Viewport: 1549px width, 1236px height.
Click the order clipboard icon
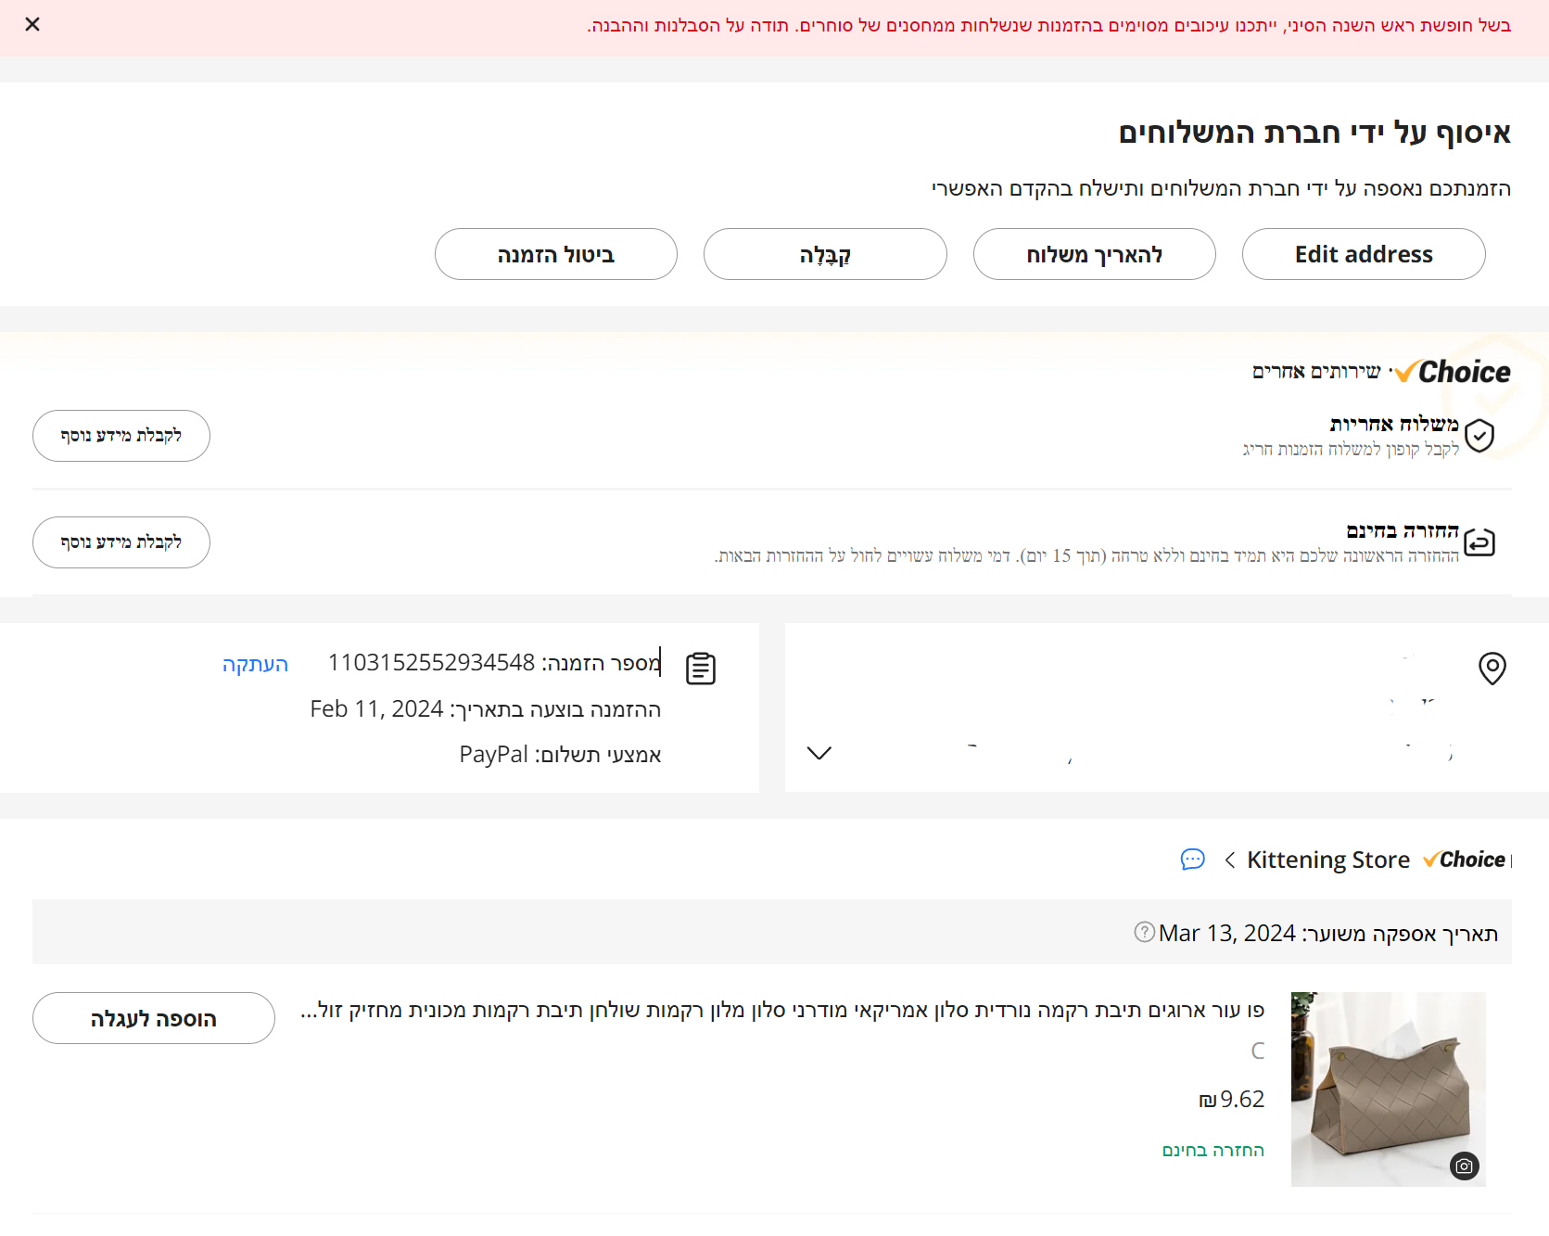coord(701,668)
